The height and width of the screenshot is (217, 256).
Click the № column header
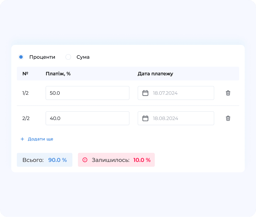click(25, 74)
